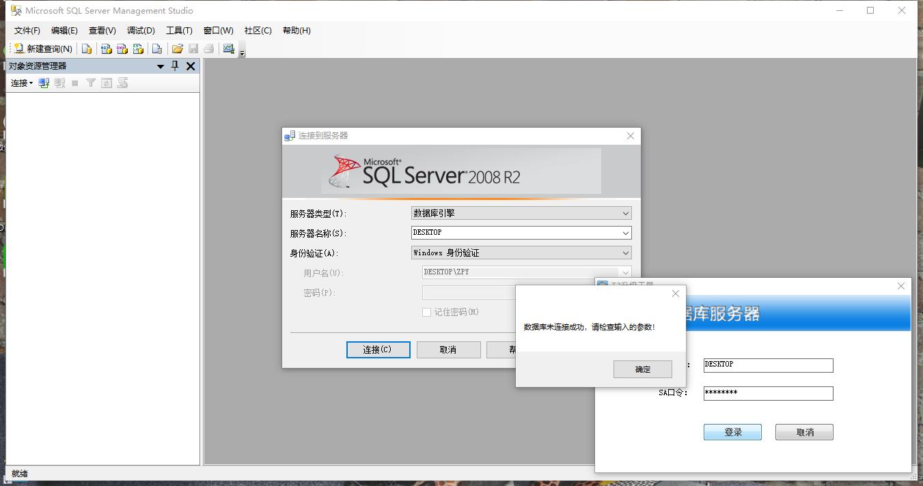Viewport: 923px width, 486px height.
Task: Click the 连接到服务器 dialog title icon
Action: [290, 136]
